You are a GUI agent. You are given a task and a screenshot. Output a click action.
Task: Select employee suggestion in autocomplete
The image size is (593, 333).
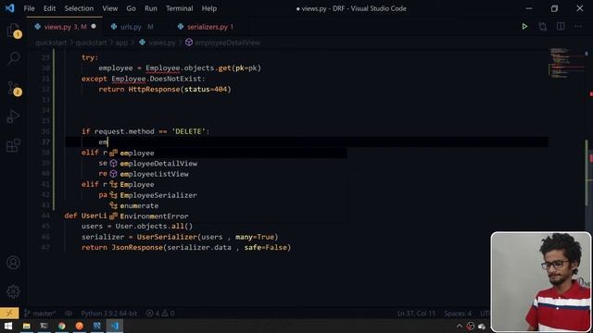coord(227,153)
